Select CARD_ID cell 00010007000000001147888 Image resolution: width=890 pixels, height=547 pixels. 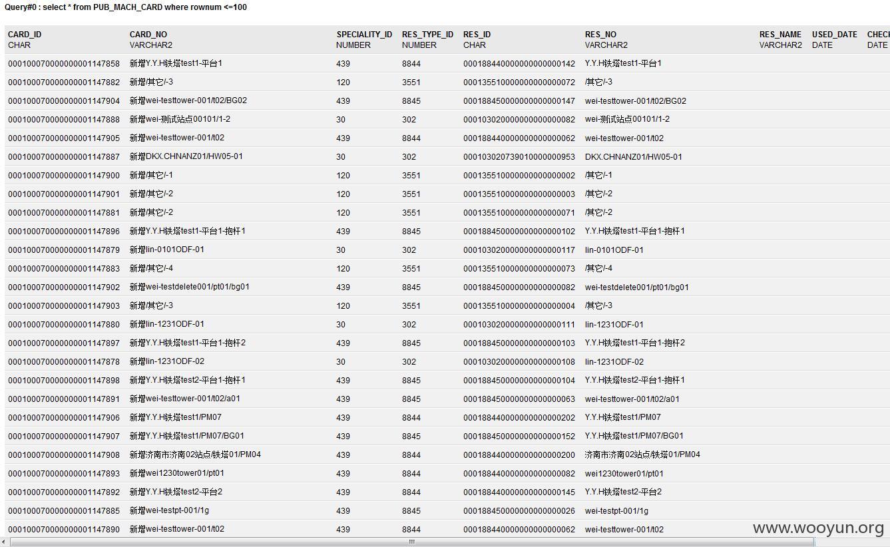tap(64, 120)
